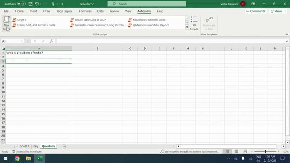
Task: Switch to the View tab
Action: click(128, 11)
